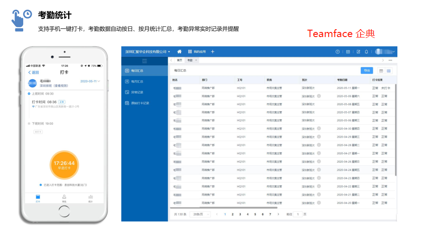Click the 导出 export button
Screen dimensions: 429x240
click(367, 70)
